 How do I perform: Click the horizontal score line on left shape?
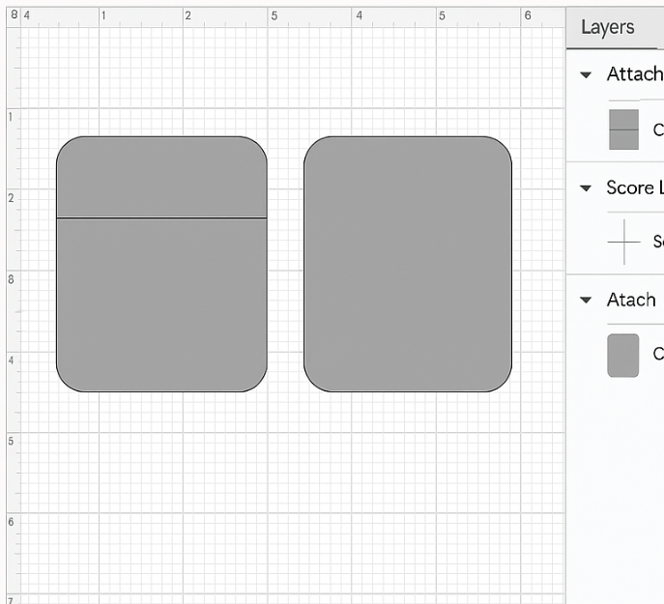coord(161,218)
